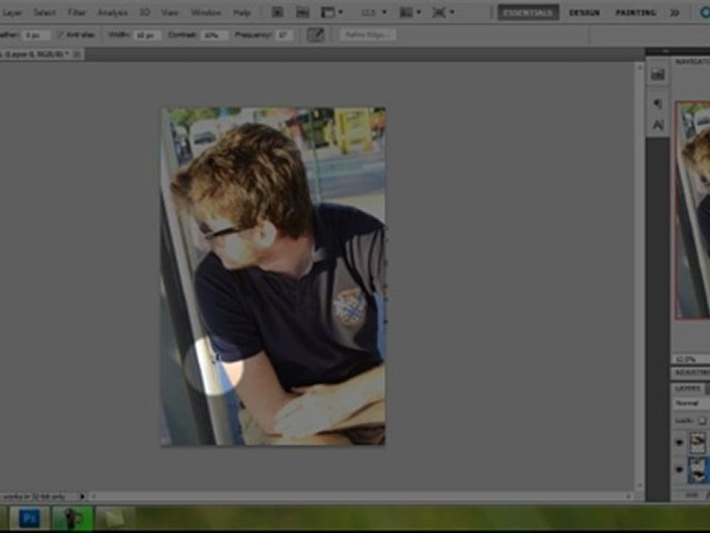Open the Analysis menu
This screenshot has height=533, width=710.
pos(112,13)
